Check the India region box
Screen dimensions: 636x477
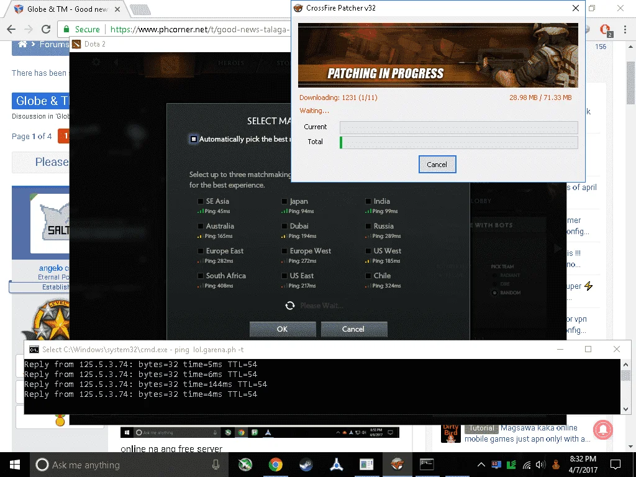(368, 201)
